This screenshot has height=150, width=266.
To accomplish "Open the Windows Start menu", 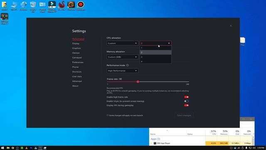I will [x=2, y=148].
